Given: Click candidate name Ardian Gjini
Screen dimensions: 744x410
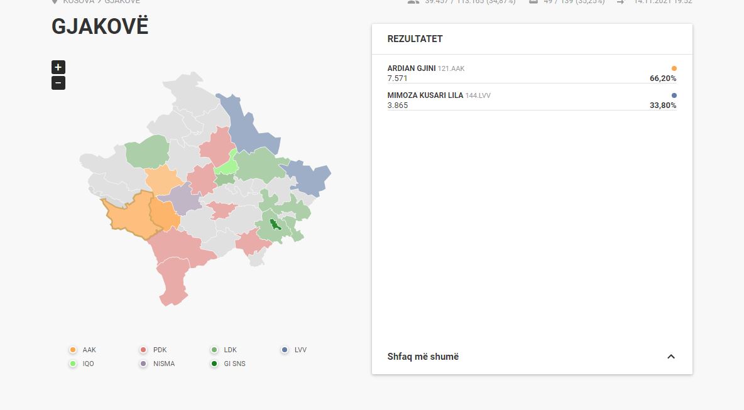Looking at the screenshot, I should 412,68.
